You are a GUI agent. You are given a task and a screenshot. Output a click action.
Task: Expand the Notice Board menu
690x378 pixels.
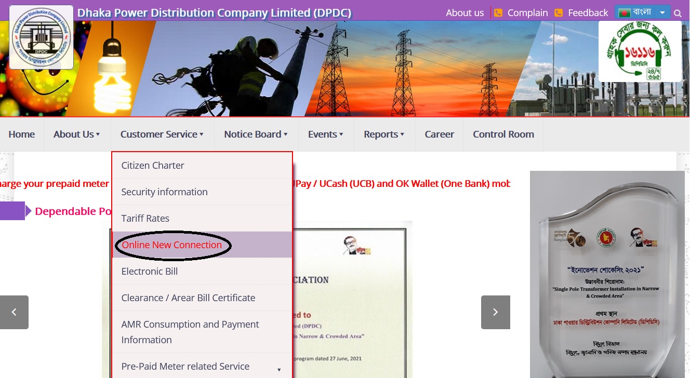point(256,134)
